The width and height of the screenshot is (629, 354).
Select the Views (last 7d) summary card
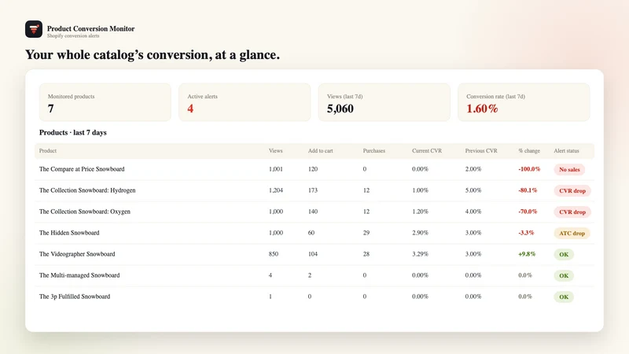pyautogui.click(x=384, y=102)
